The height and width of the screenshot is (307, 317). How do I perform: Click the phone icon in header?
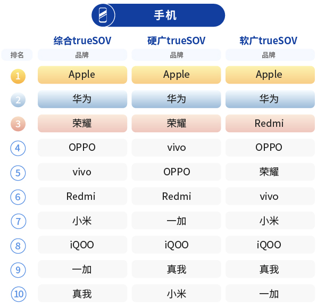pos(103,15)
